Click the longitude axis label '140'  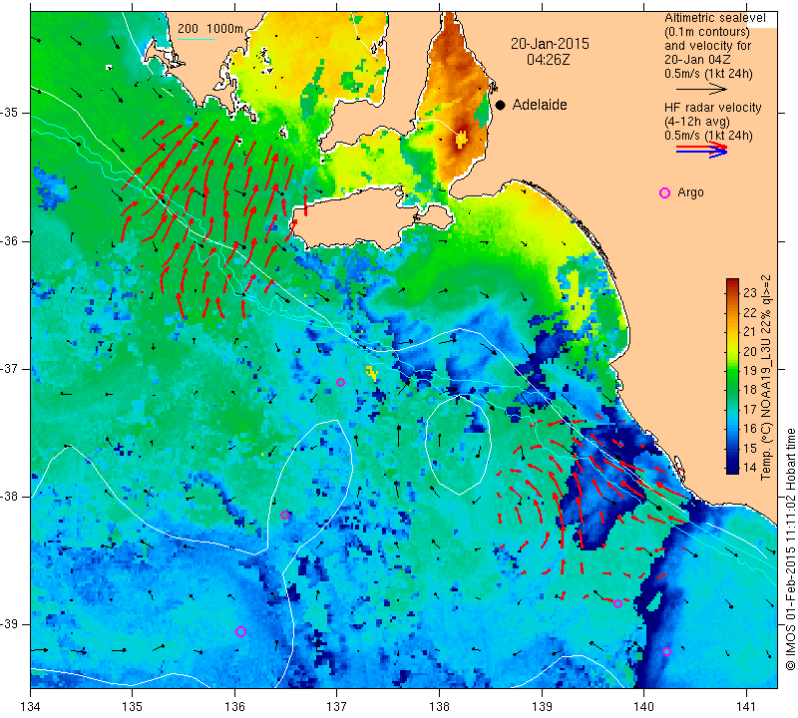(643, 707)
